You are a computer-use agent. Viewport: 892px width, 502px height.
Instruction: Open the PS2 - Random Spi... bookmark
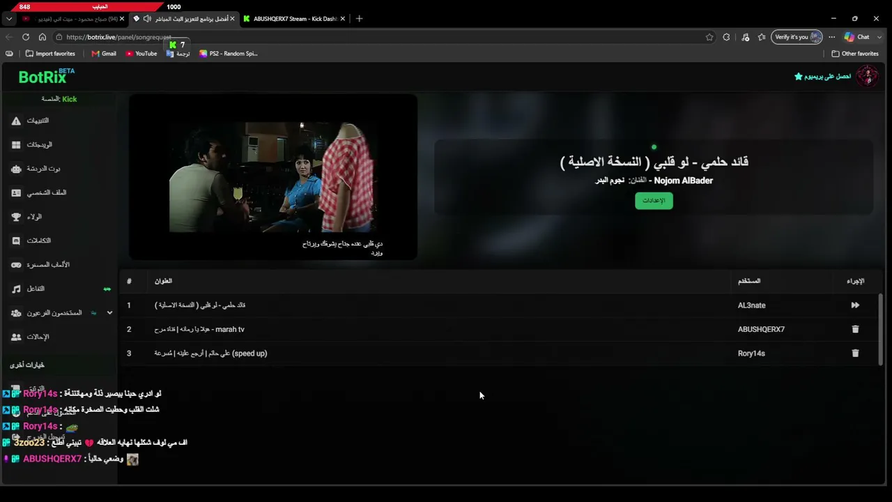click(229, 54)
